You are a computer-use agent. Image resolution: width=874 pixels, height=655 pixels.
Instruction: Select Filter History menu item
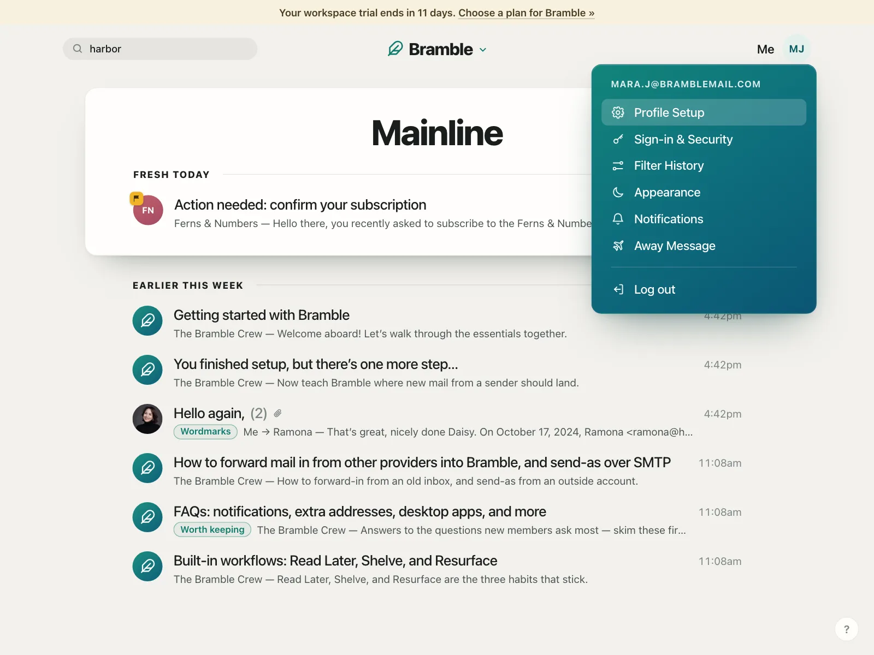(704, 165)
